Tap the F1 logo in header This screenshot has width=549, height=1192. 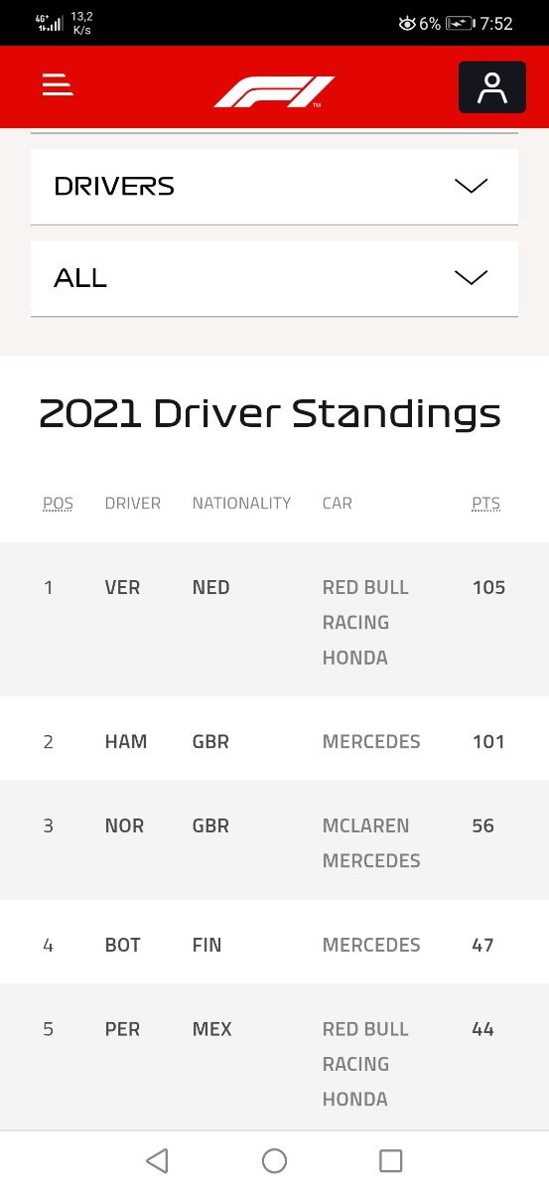274,91
